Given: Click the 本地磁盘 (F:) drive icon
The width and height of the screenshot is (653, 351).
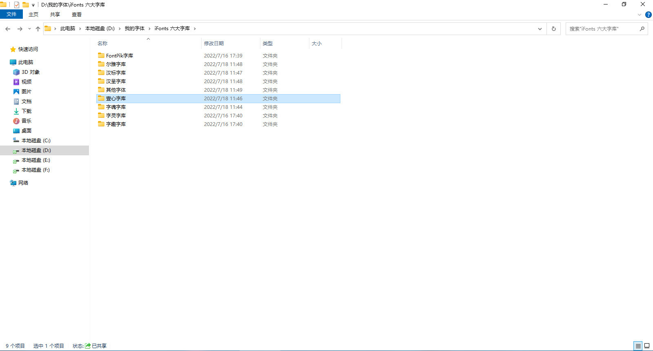Looking at the screenshot, I should [x=16, y=170].
